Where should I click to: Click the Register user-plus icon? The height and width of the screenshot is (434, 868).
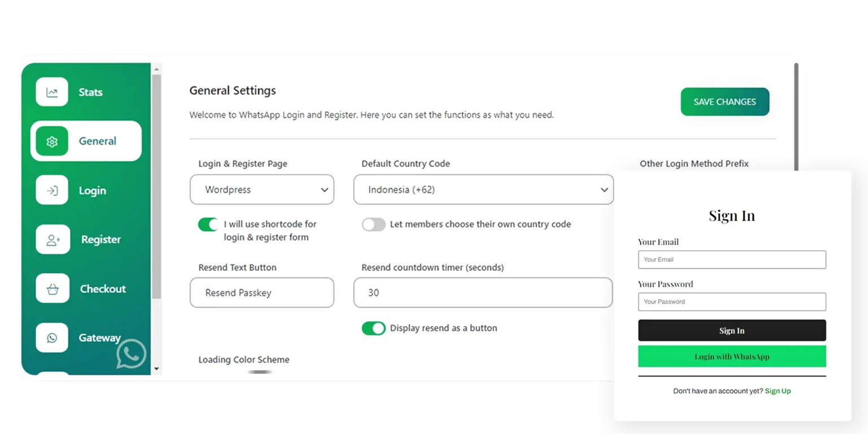pyautogui.click(x=53, y=240)
